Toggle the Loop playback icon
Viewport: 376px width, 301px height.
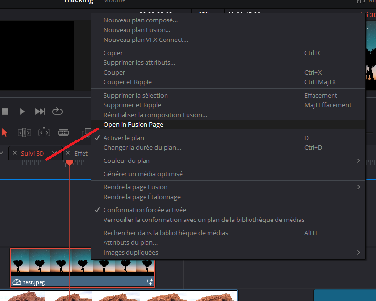point(57,111)
